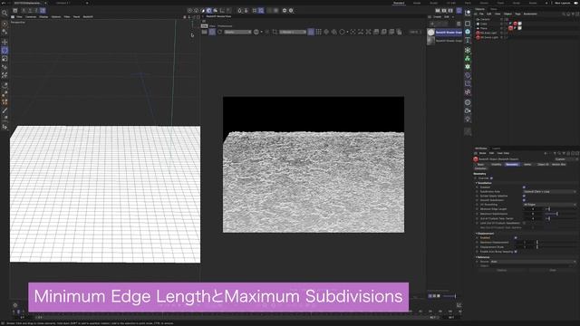Click the red Redshift tag on Plane row
Screen dimensions: 580x326
click(x=510, y=28)
